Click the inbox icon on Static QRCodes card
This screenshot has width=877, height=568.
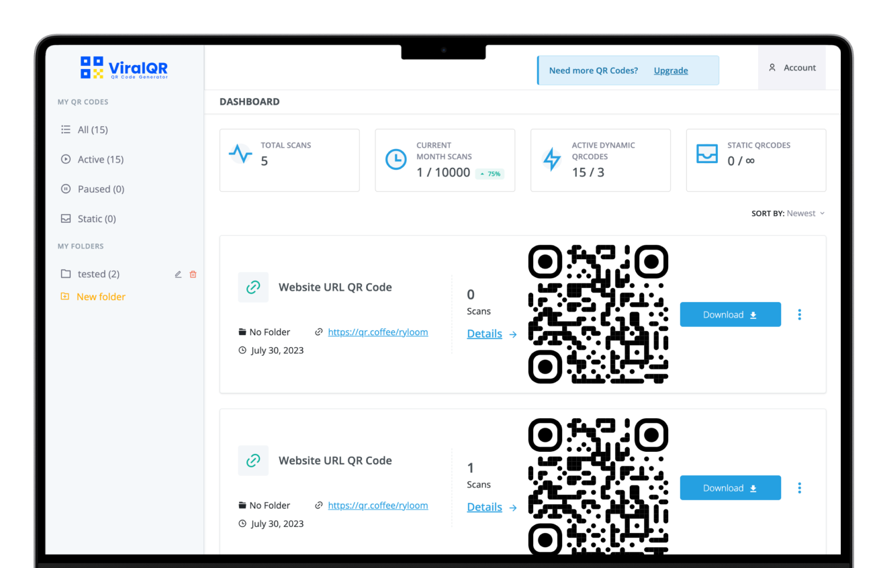pos(707,154)
